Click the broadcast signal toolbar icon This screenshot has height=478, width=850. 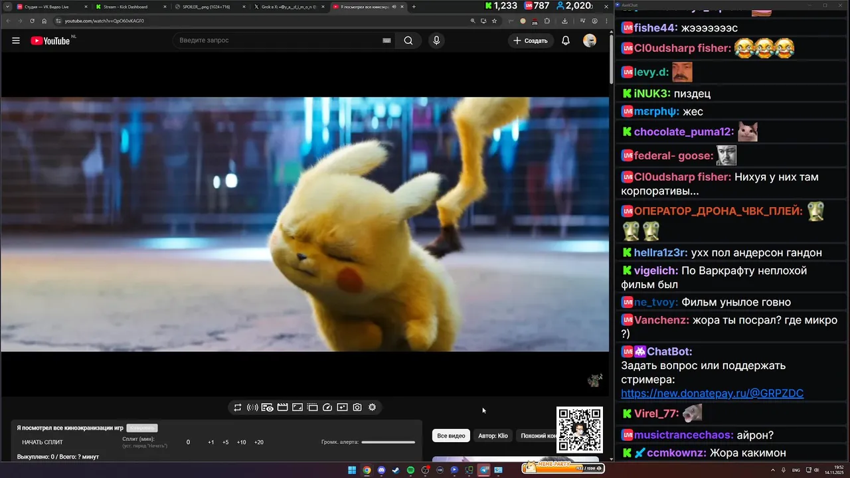[x=252, y=408]
